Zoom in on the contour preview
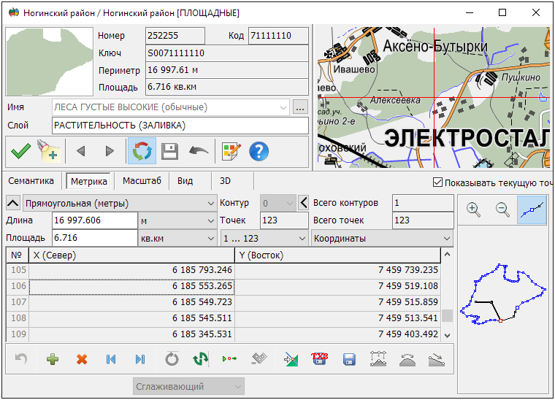Image resolution: width=555 pixels, height=400 pixels. (473, 210)
